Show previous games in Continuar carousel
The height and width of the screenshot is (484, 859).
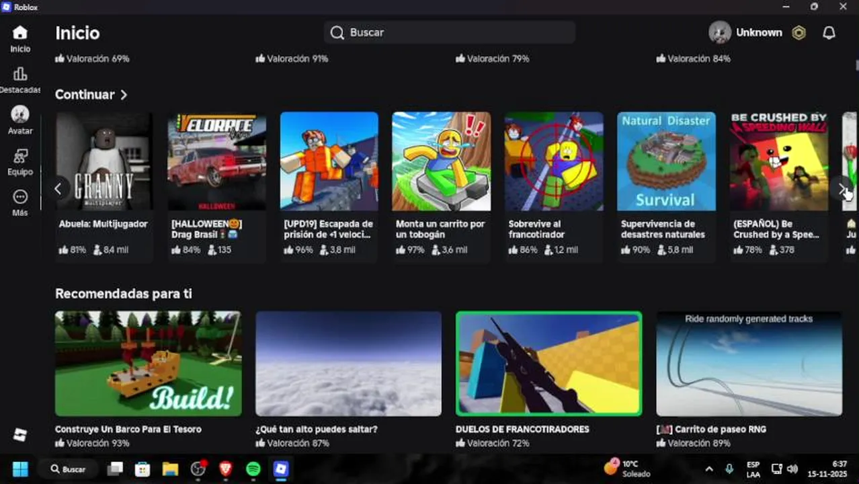pos(58,190)
